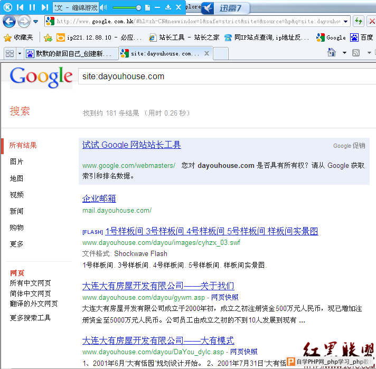Open the 百度 bookmark in favorites bar
Viewport: 376px width, 369px height.
coord(361,37)
